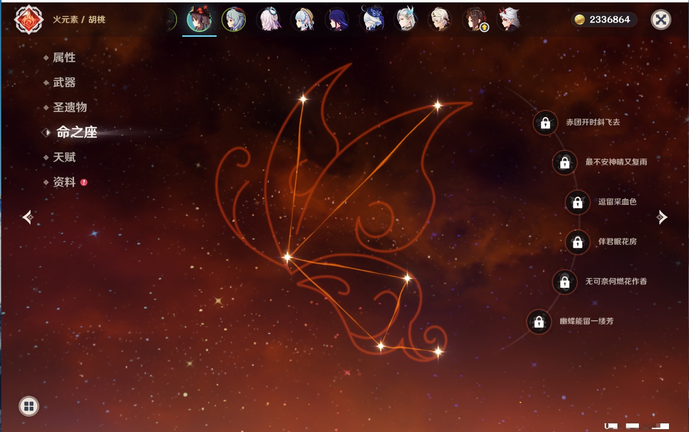Click the Mora balance 2336864

[x=610, y=20]
